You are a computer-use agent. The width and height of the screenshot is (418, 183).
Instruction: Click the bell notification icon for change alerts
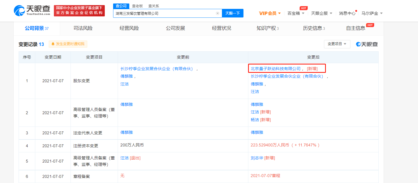[x=53, y=44]
